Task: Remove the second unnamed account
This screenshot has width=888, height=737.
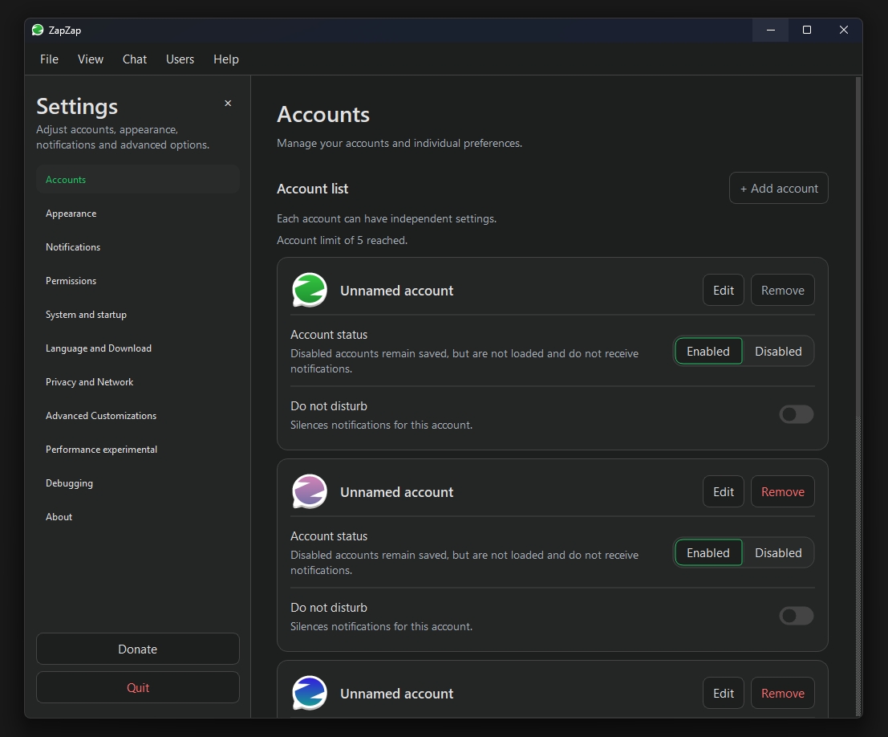Action: 783,491
